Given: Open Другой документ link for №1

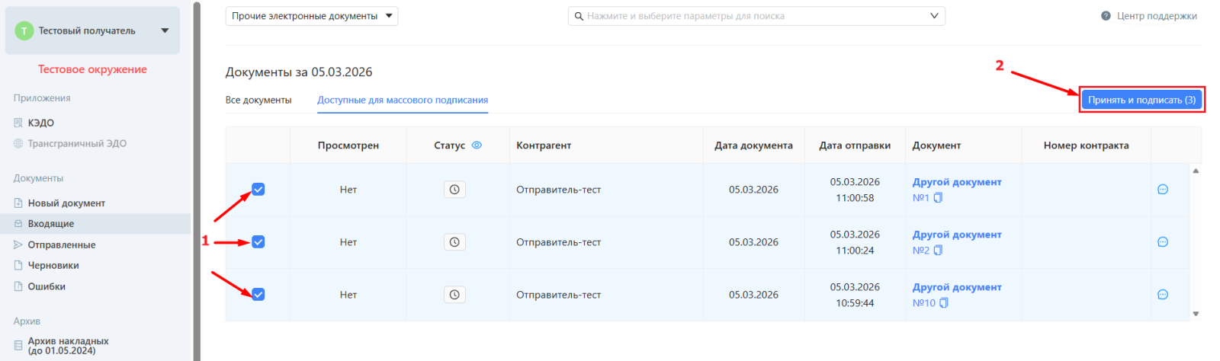Looking at the screenshot, I should [x=956, y=182].
